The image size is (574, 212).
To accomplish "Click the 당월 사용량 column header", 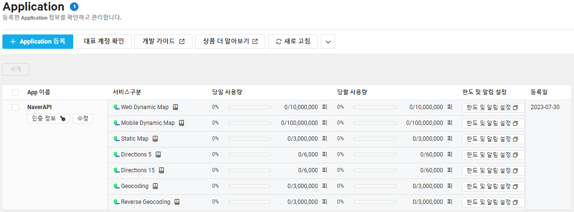I will pyautogui.click(x=352, y=92).
